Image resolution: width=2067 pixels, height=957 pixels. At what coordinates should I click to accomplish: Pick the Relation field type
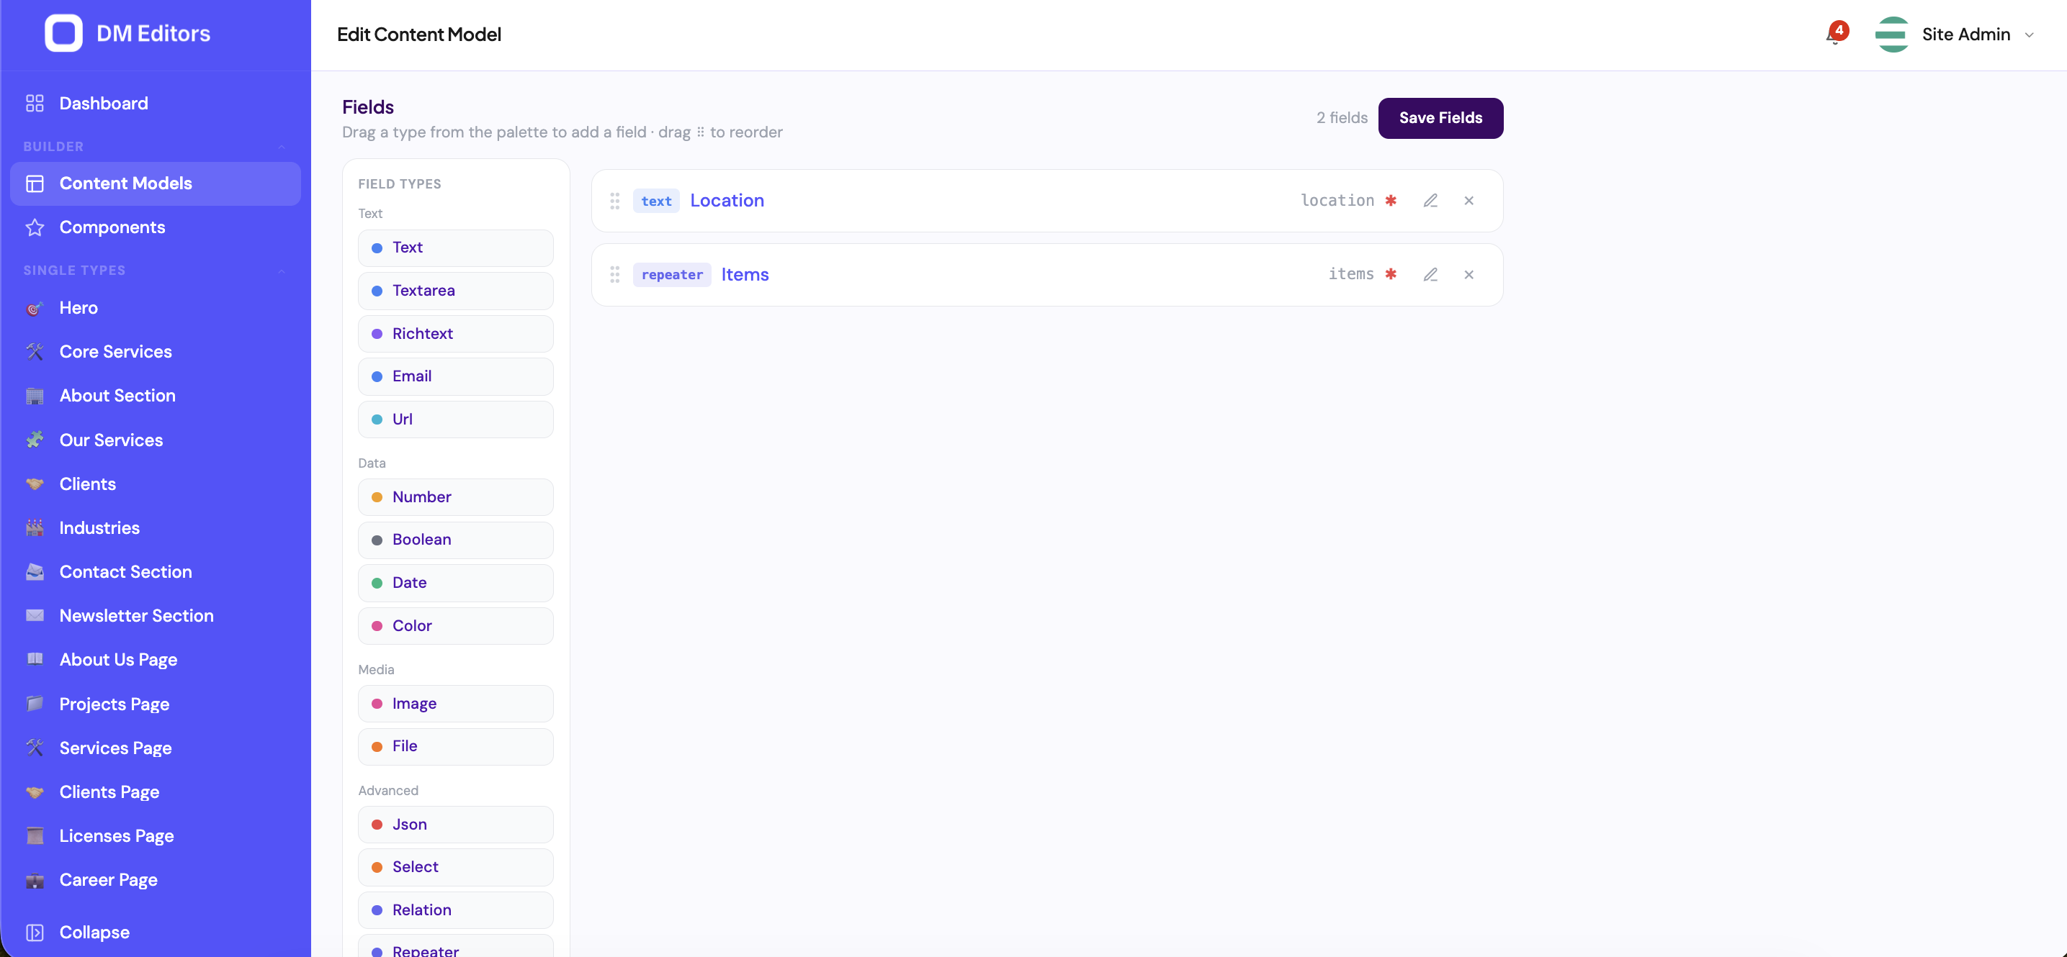[456, 910]
